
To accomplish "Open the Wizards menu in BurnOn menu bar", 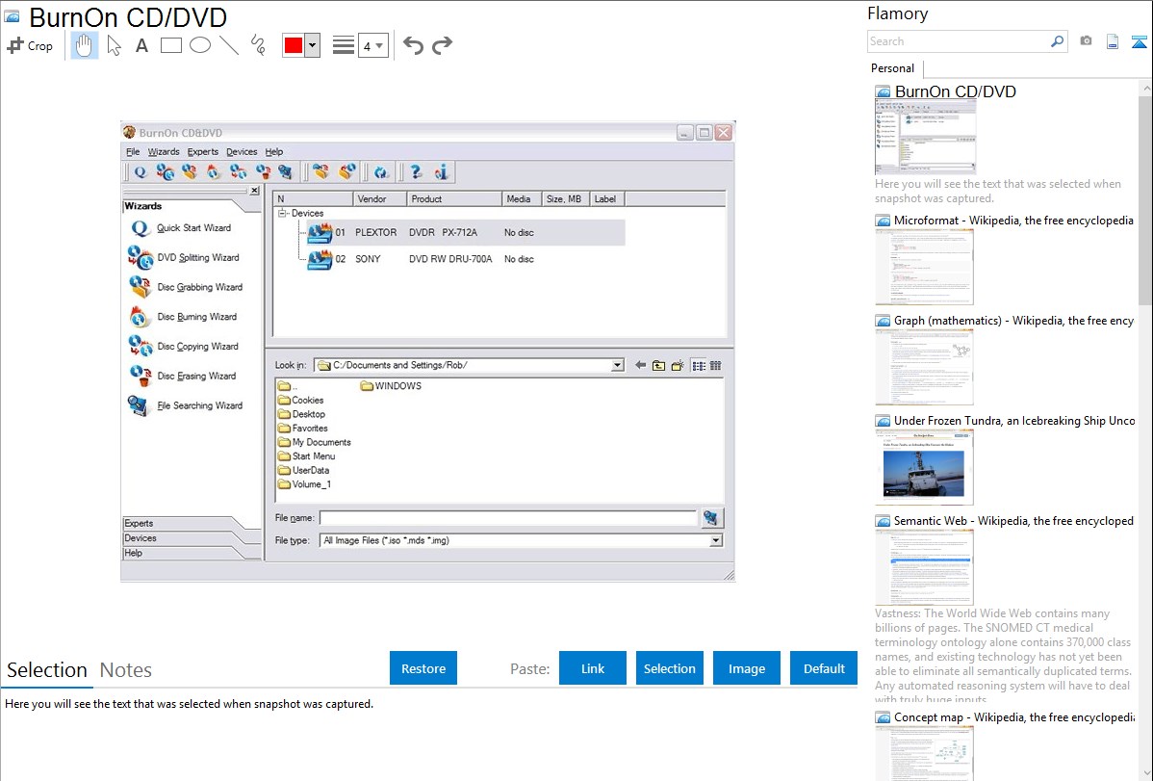I will click(164, 151).
